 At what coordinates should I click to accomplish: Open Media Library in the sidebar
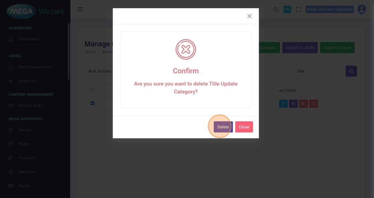(31, 105)
